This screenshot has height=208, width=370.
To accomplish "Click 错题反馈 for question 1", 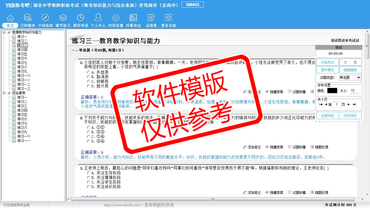I will tap(312, 92).
